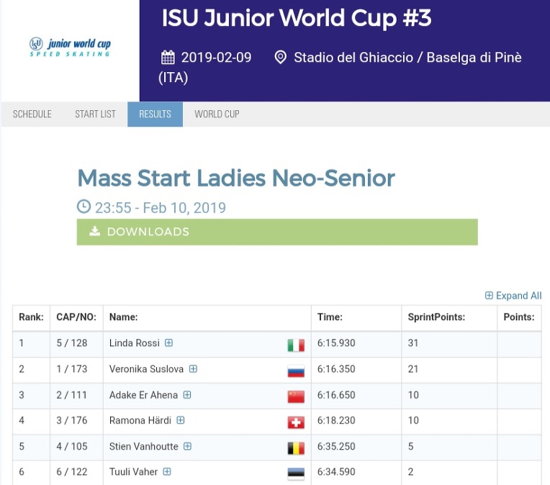Click Estonia flag next to Tuuli Vaher

(x=295, y=473)
